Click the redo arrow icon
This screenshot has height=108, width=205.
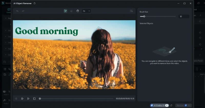23,11
